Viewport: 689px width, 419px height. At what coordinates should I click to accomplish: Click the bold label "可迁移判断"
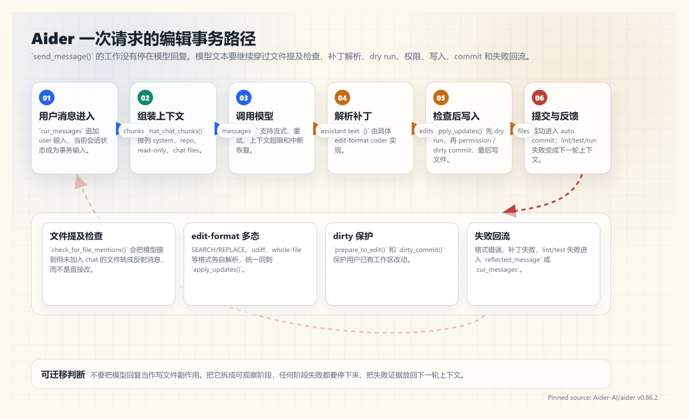pos(63,374)
